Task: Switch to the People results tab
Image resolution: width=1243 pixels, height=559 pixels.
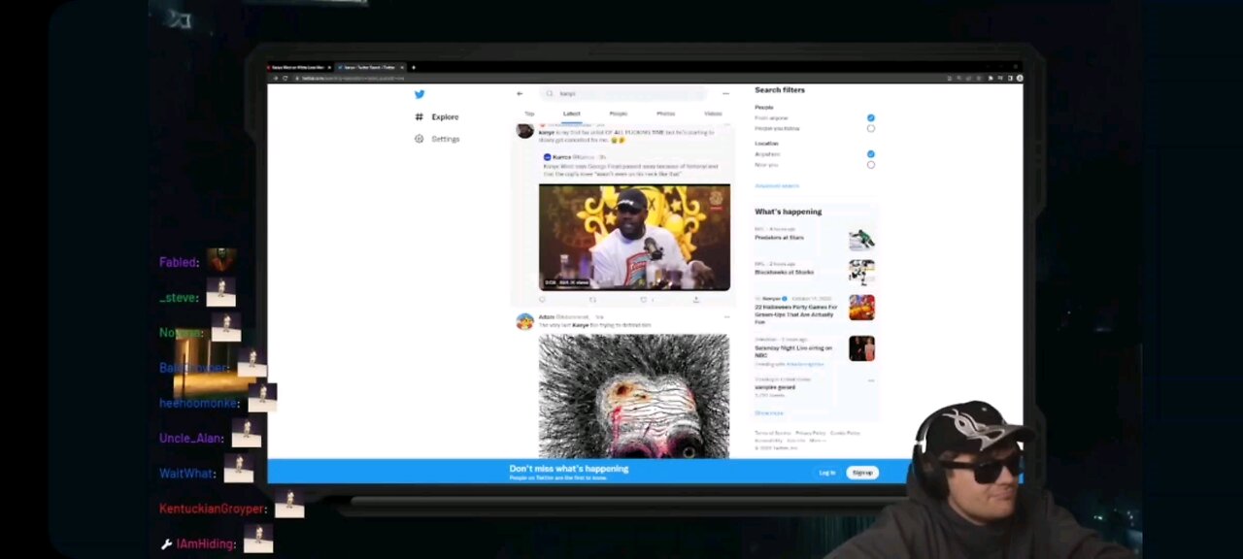Action: tap(618, 114)
